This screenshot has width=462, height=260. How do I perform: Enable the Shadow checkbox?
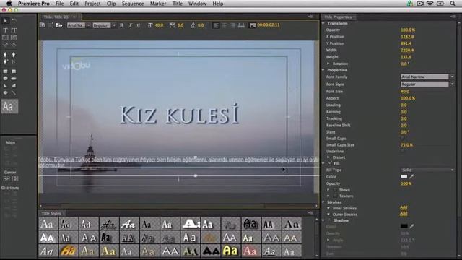coord(330,220)
